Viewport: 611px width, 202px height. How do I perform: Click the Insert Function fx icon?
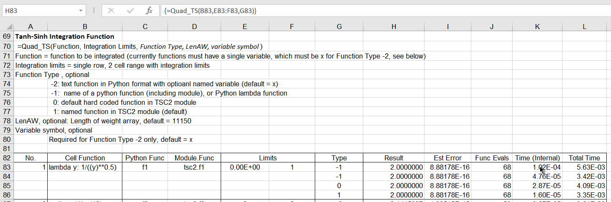tap(149, 11)
